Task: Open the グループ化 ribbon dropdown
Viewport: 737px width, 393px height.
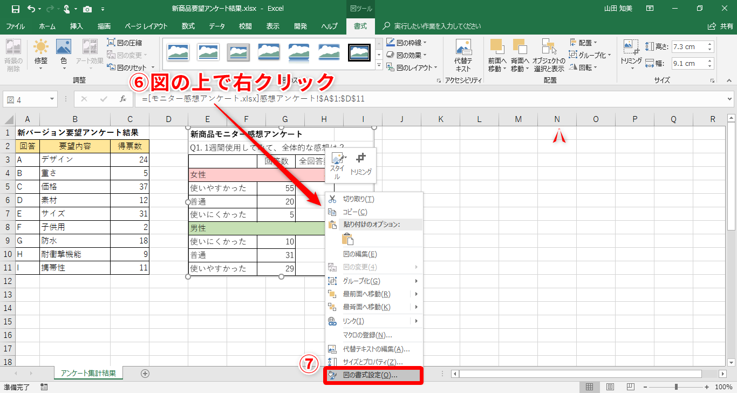Action: (590, 55)
